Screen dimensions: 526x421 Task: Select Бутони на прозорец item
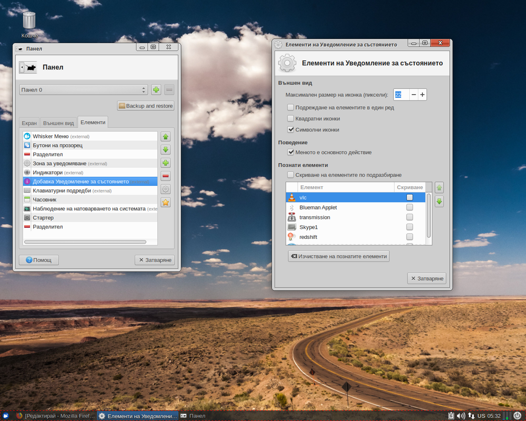(x=90, y=145)
